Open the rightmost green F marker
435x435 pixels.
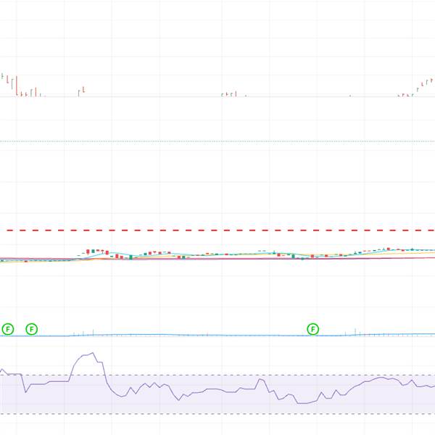point(313,329)
